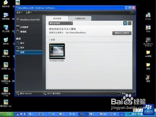Select the Loader desktop icon
Screen dimensions: 156x117
click(148, 16)
